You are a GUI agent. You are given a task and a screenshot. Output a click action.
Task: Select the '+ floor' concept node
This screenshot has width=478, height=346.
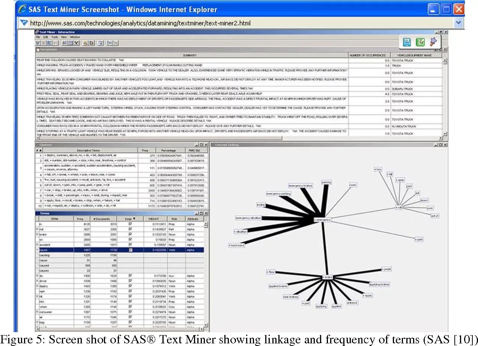coord(271,272)
